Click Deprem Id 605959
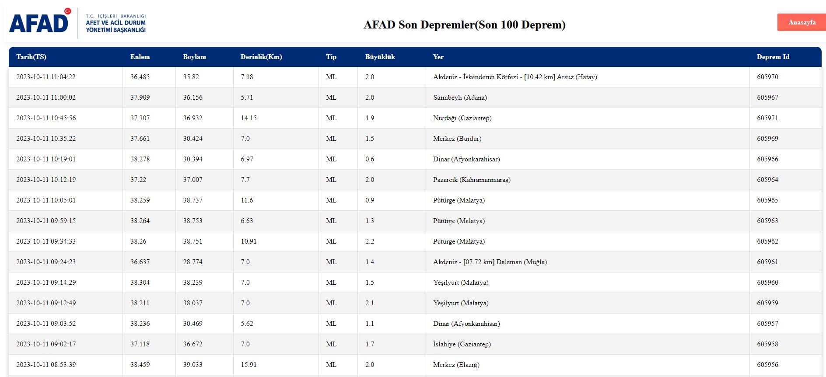This screenshot has height=377, width=826. point(767,303)
